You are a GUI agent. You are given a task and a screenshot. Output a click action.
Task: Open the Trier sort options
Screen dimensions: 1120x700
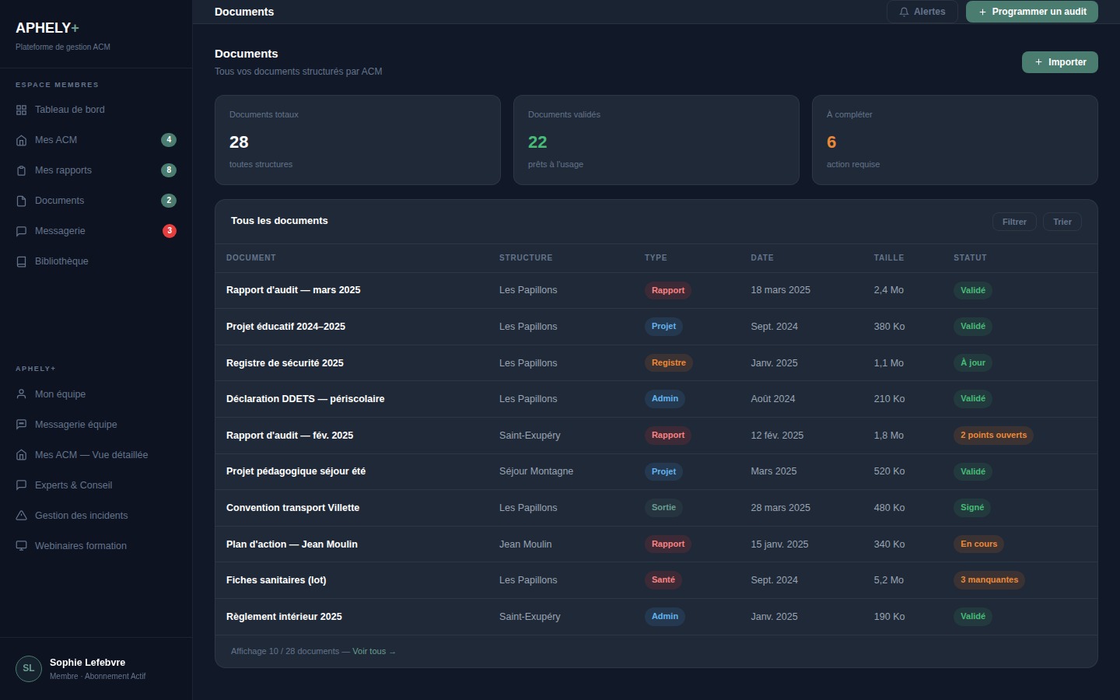pyautogui.click(x=1062, y=222)
